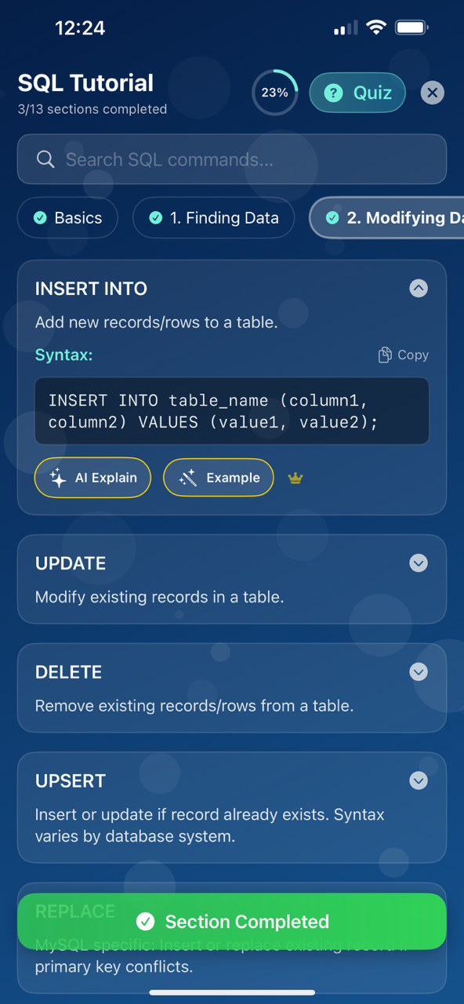Tap the Search SQL commands field
The width and height of the screenshot is (464, 1004).
point(232,159)
